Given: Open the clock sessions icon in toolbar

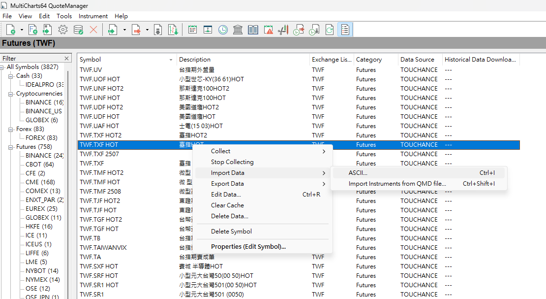Looking at the screenshot, I should pos(223,30).
